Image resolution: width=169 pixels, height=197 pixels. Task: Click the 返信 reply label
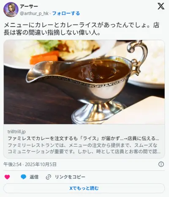[34, 177]
